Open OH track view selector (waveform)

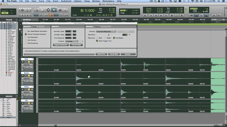27,106
